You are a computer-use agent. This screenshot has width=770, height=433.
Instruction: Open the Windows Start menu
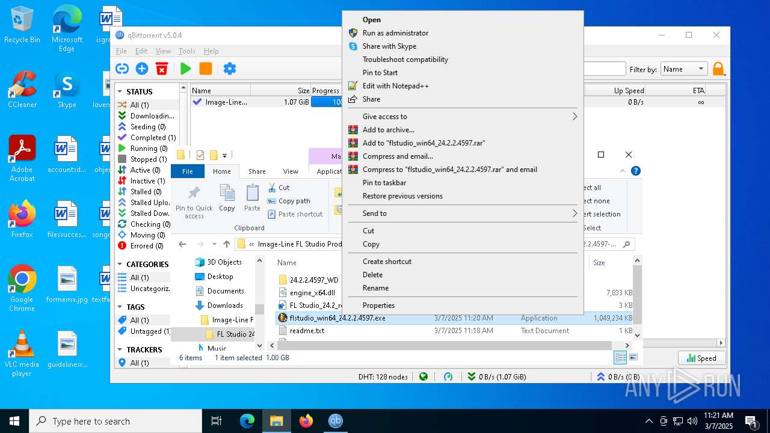pyautogui.click(x=14, y=421)
